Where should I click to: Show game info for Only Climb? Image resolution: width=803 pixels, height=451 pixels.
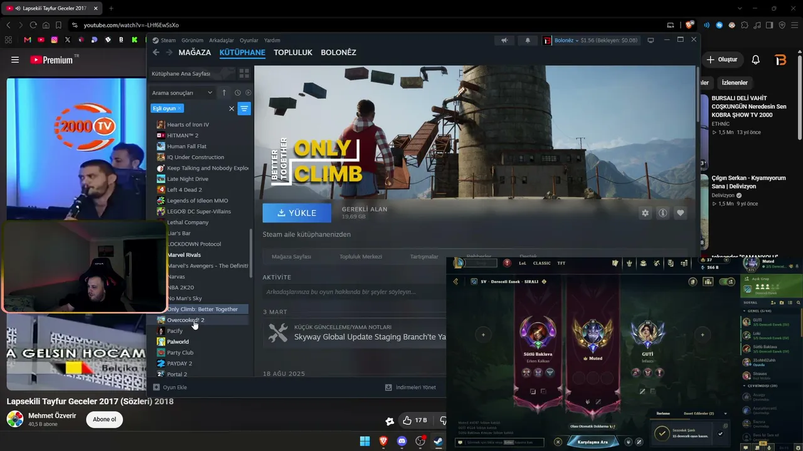click(x=662, y=213)
